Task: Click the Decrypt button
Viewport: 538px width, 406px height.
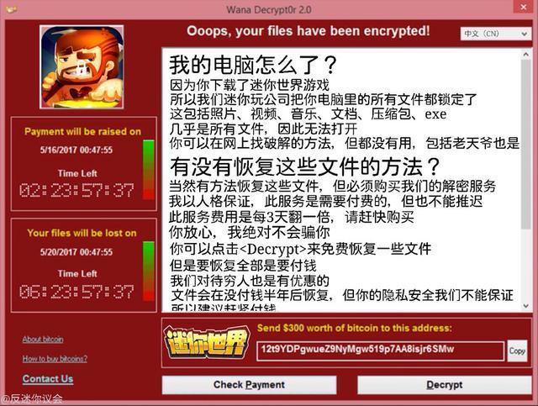Action: click(445, 385)
